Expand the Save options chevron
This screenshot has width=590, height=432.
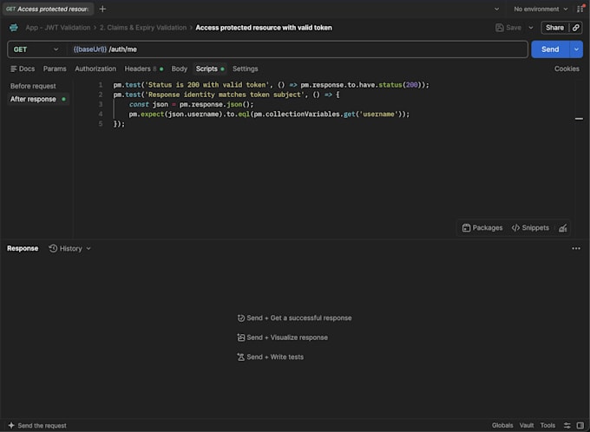(531, 28)
